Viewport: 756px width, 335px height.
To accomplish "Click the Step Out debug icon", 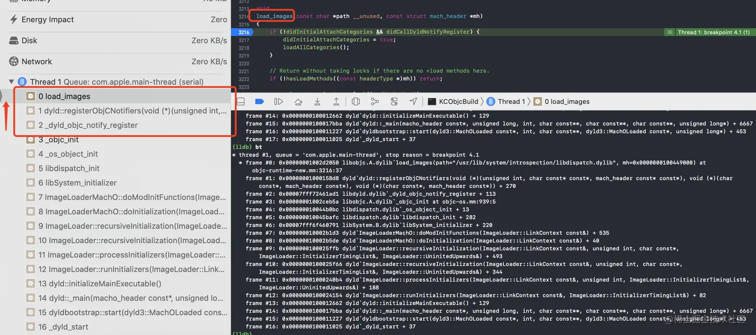I will tap(336, 101).
